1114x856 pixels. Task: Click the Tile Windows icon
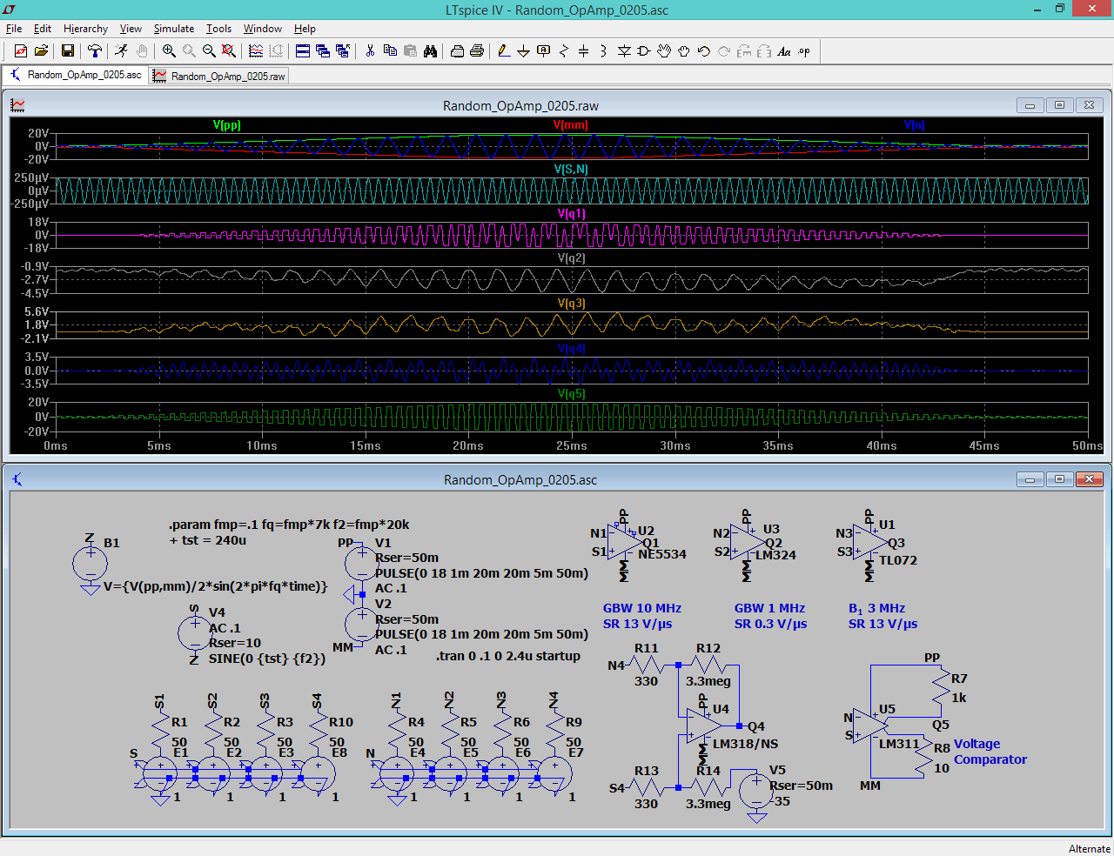click(x=303, y=51)
